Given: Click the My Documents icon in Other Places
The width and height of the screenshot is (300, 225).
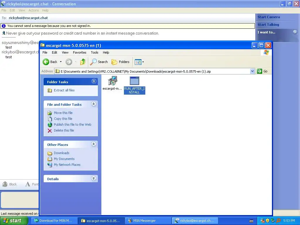Looking at the screenshot, I should (50, 159).
